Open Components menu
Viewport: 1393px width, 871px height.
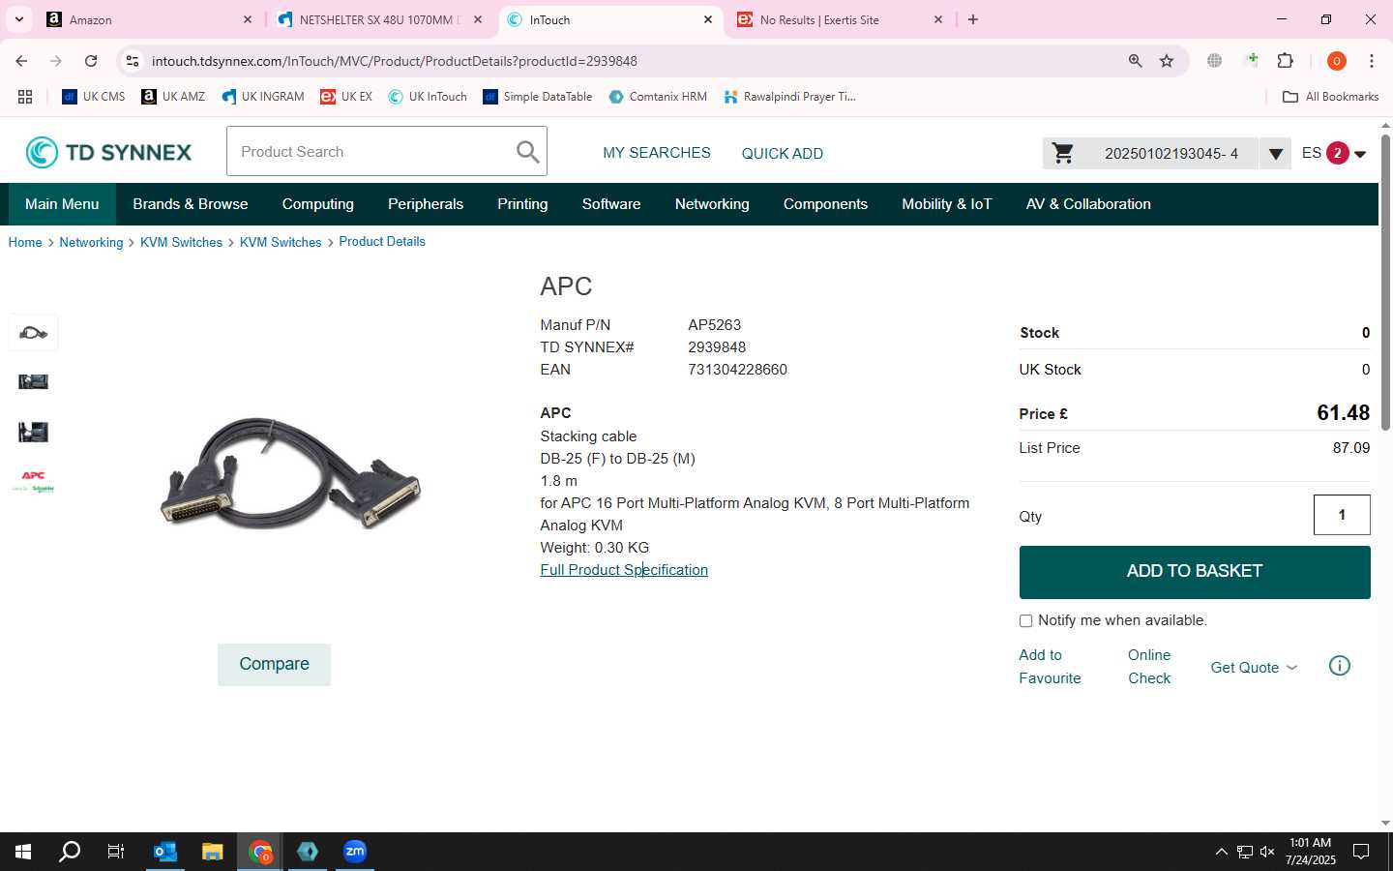[825, 204]
